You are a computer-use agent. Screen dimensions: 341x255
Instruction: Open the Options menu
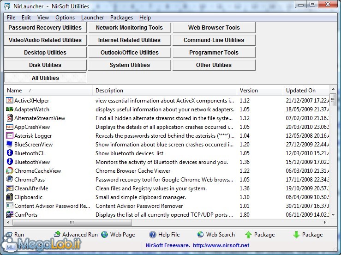point(65,18)
